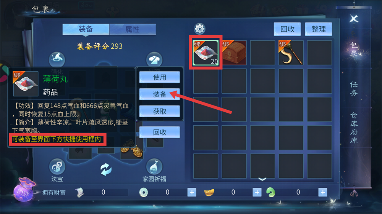Viewport: 382px width, 214px height.
Task: Open the gear settings icon
Action: pyautogui.click(x=199, y=29)
